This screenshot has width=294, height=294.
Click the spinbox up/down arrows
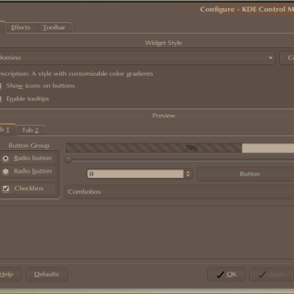click(188, 174)
